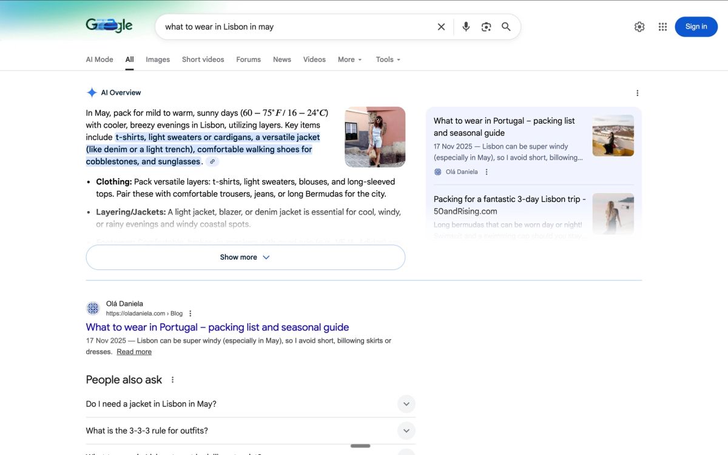The width and height of the screenshot is (728, 455).
Task: Open three-dot menu next to oladaniela.com URL
Action: click(x=190, y=314)
